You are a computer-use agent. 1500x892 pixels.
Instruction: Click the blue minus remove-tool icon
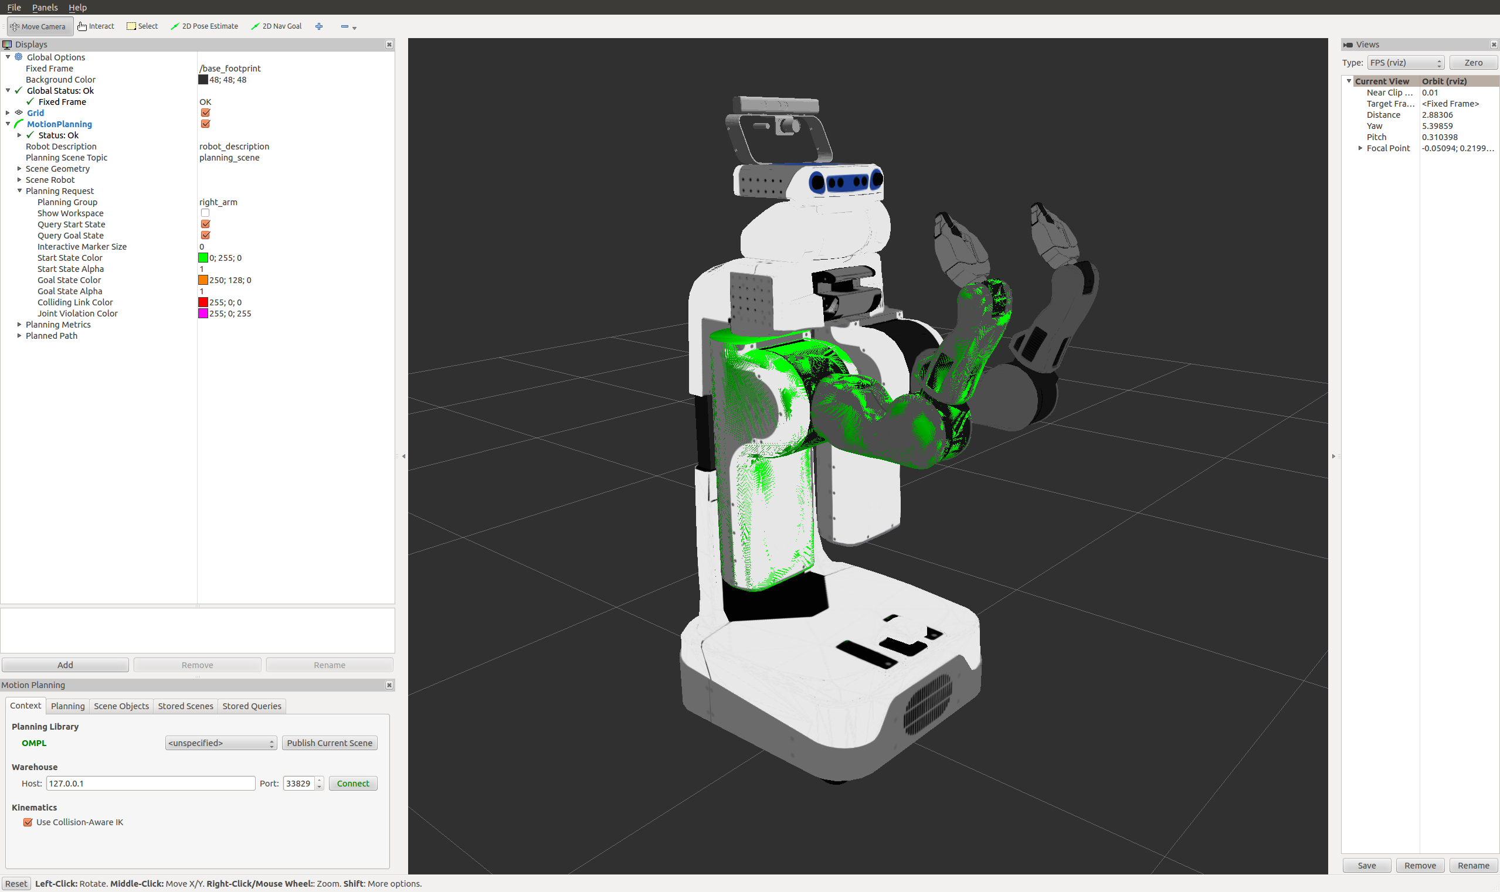[345, 26]
